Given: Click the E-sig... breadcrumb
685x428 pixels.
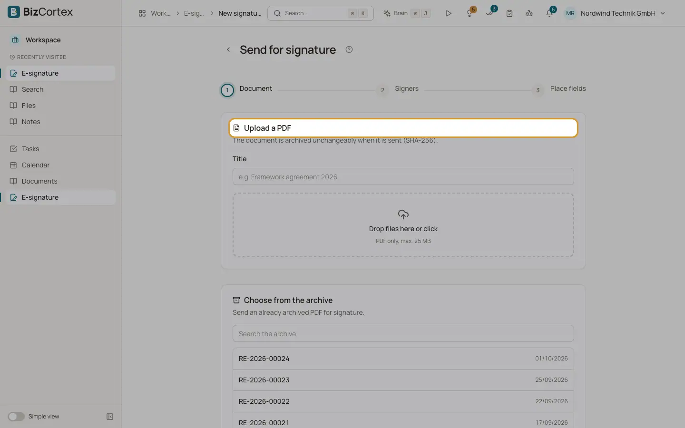Looking at the screenshot, I should click(x=194, y=13).
